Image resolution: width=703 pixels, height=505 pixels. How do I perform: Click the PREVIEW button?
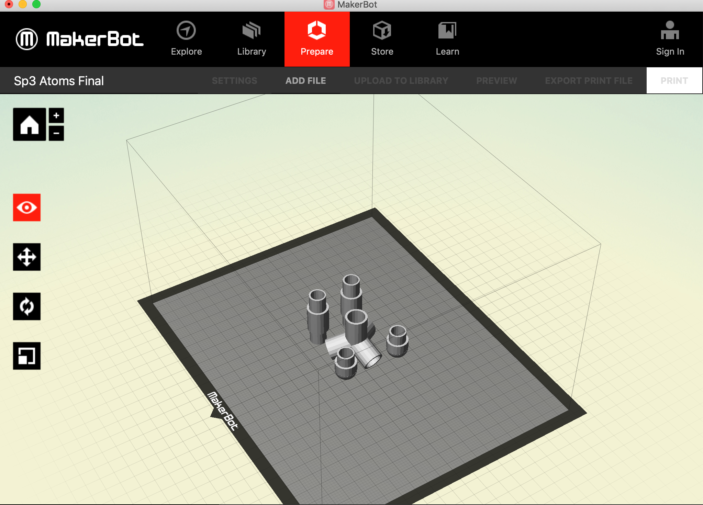[496, 81]
